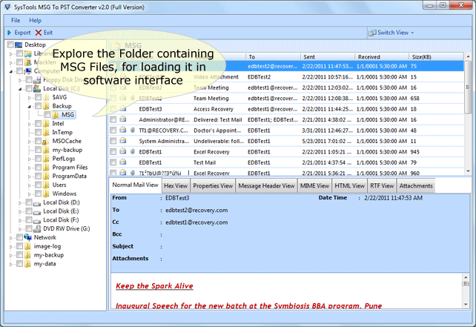476x327 pixels.
Task: Expand the my-backup root folder node
Action: (11, 256)
